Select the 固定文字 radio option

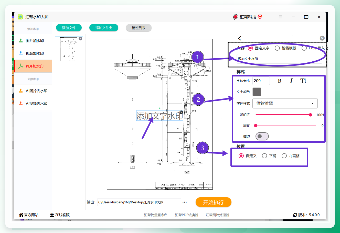(250, 48)
